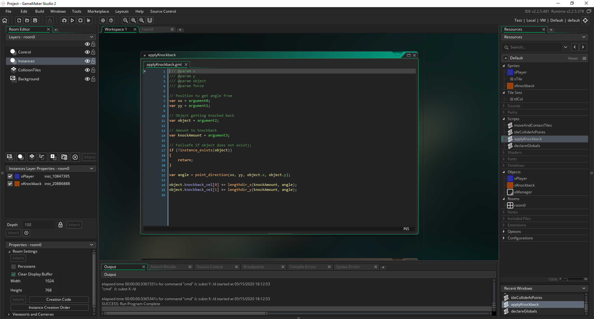Enable the Persistent checkbox in Room Settings
This screenshot has height=319, width=594.
tap(13, 267)
